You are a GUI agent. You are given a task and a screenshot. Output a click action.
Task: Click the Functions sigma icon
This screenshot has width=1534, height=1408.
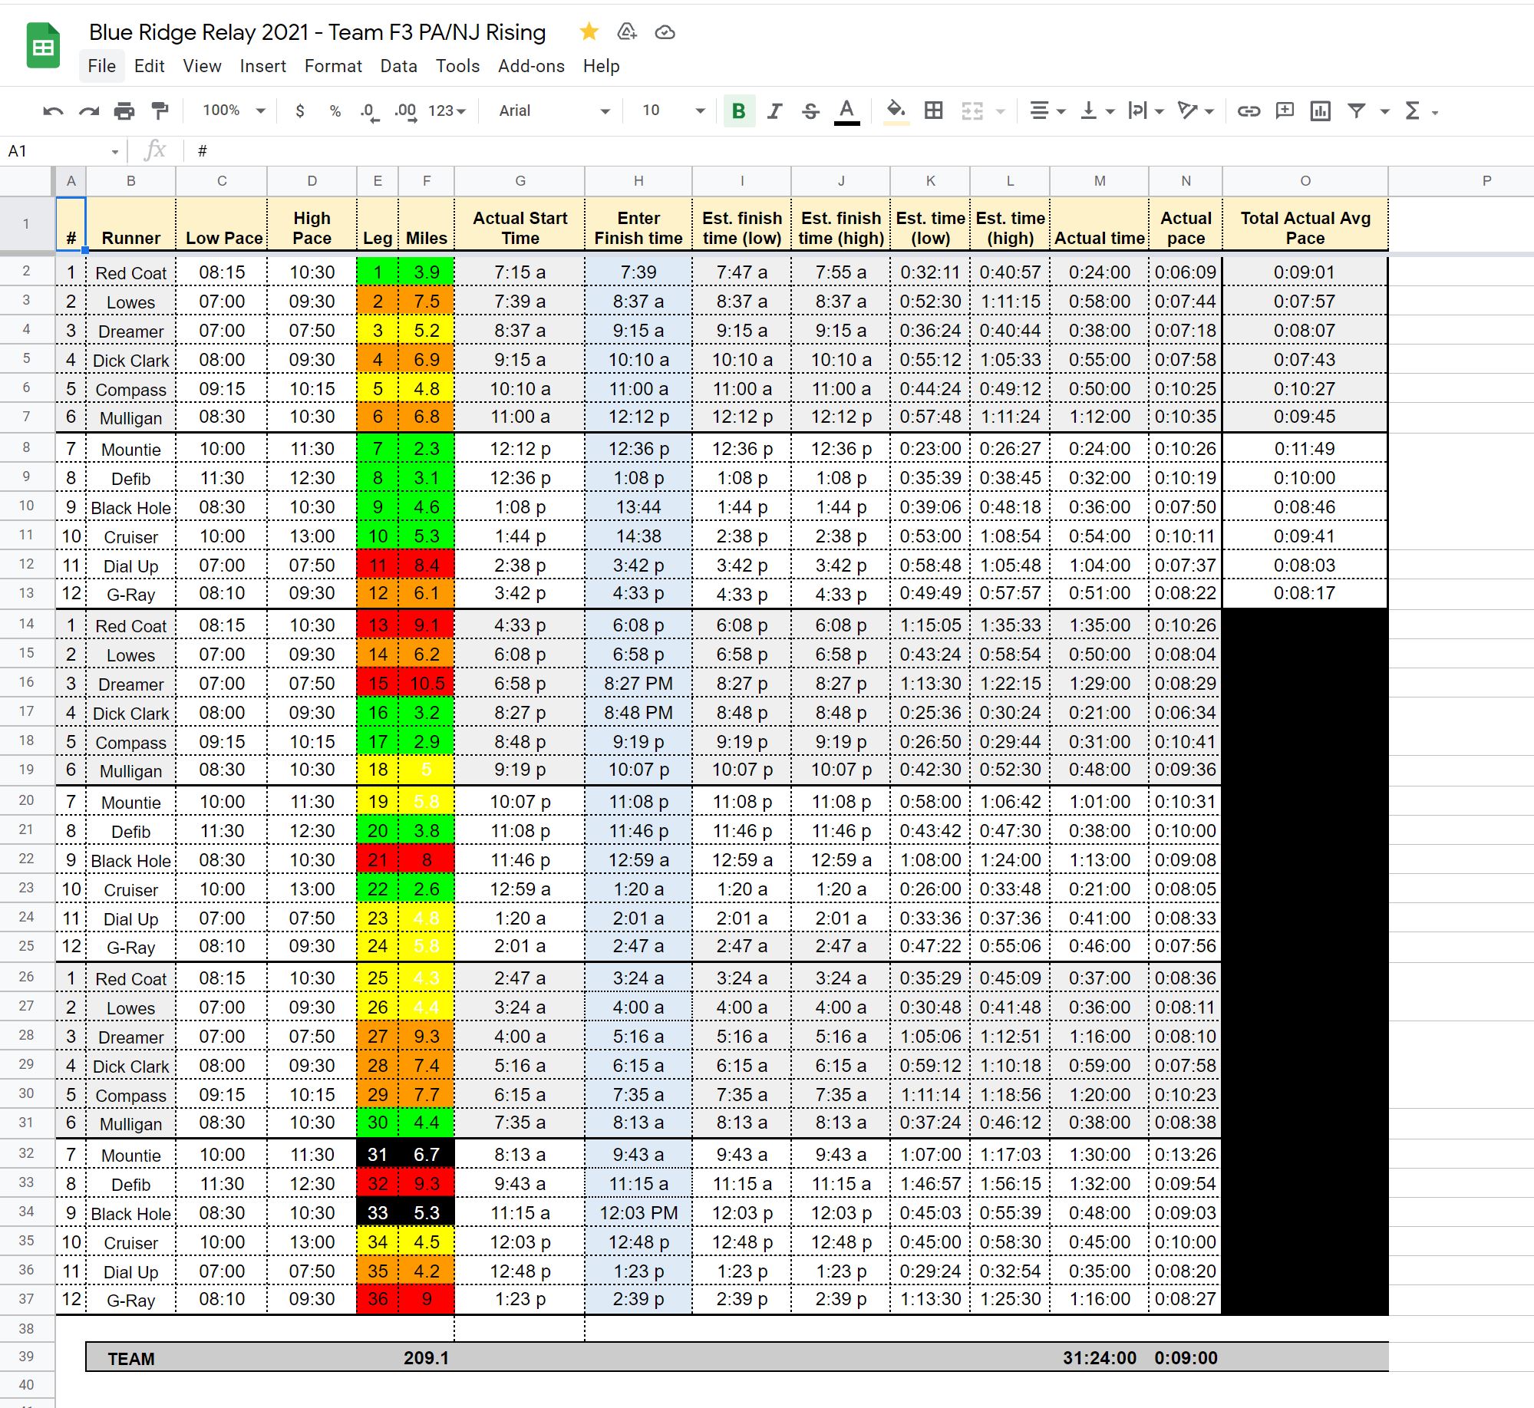coord(1412,111)
